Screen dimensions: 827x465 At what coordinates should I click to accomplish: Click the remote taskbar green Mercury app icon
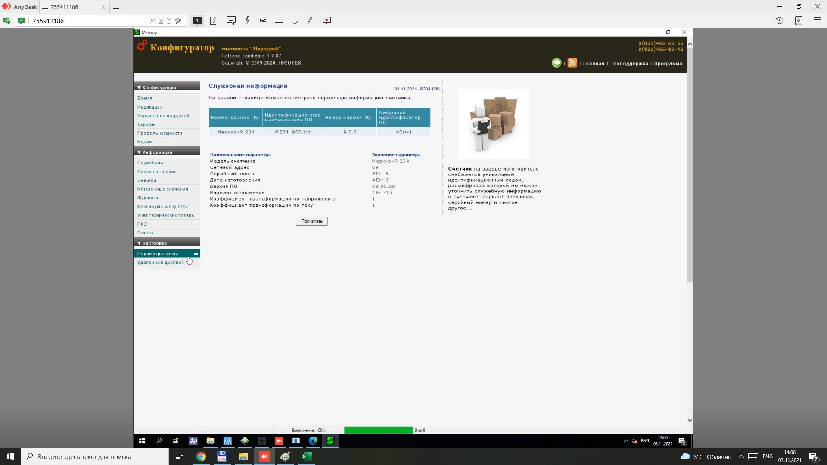[330, 440]
